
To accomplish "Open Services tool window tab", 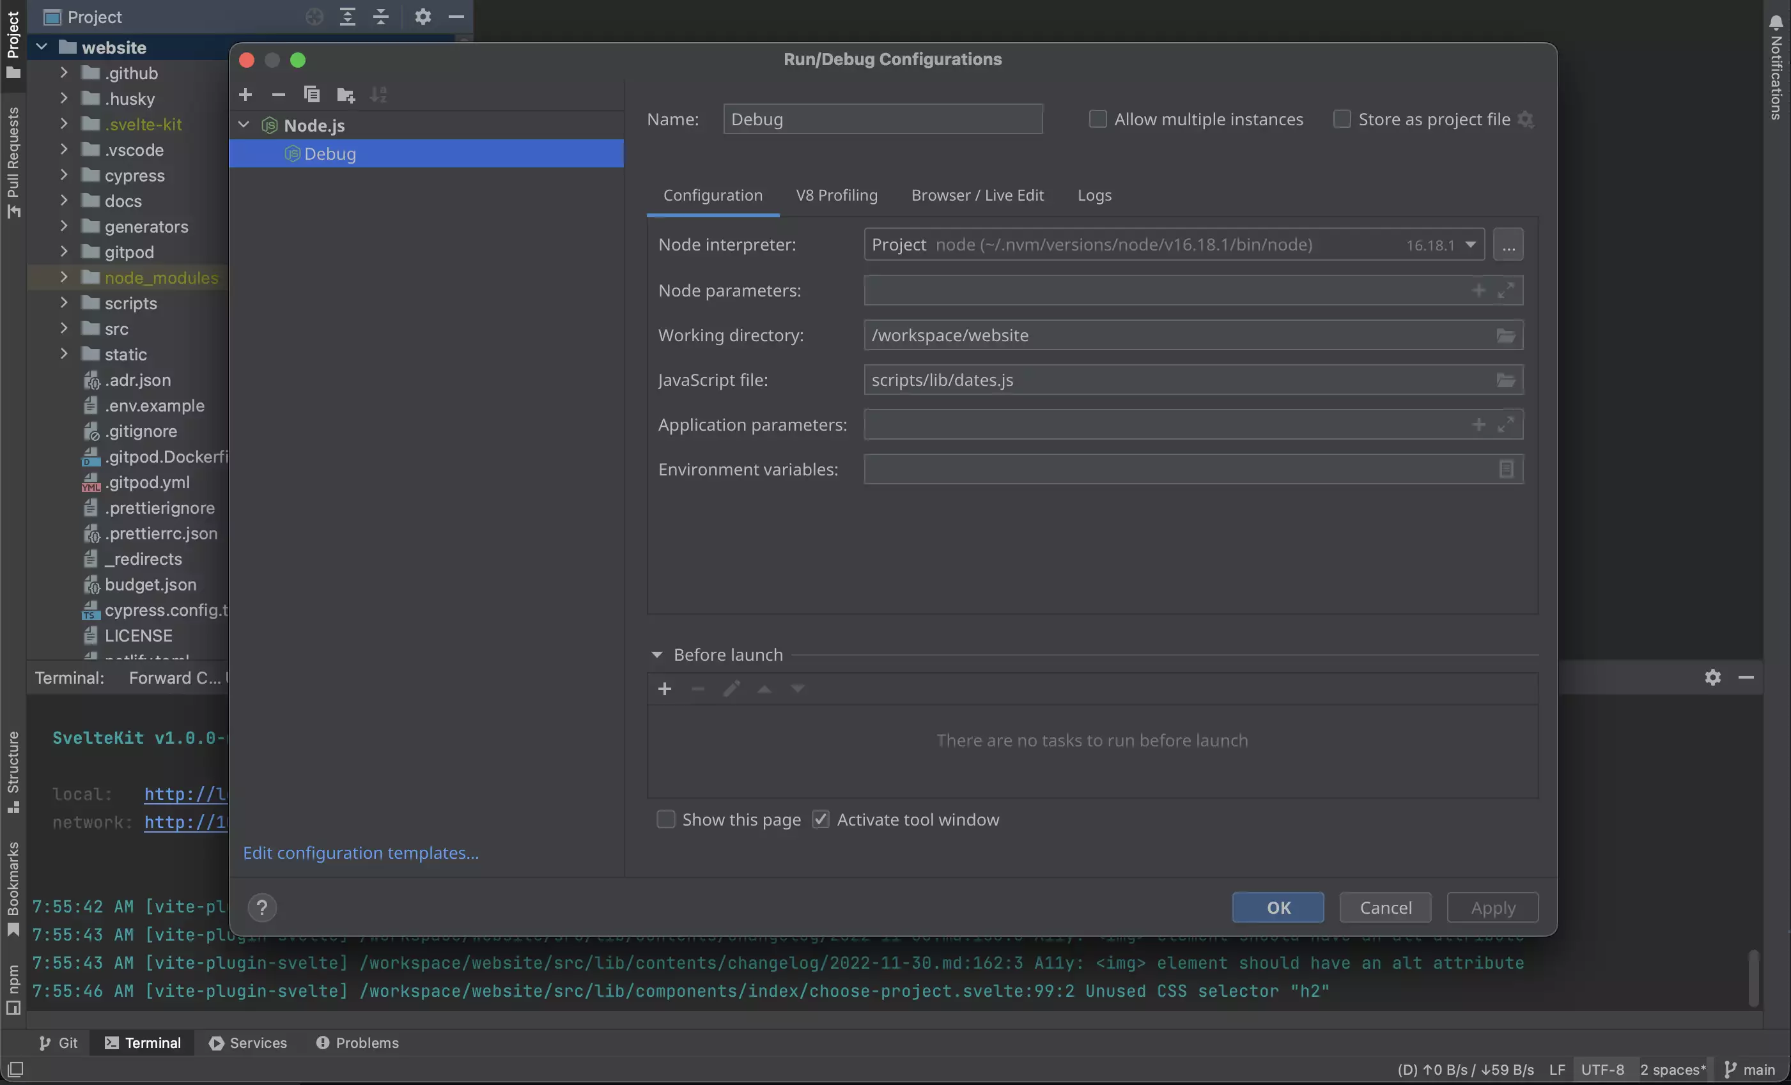I will pos(248,1043).
